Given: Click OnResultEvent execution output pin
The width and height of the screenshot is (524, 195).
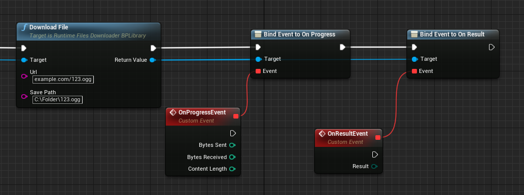Looking at the screenshot, I should point(375,154).
